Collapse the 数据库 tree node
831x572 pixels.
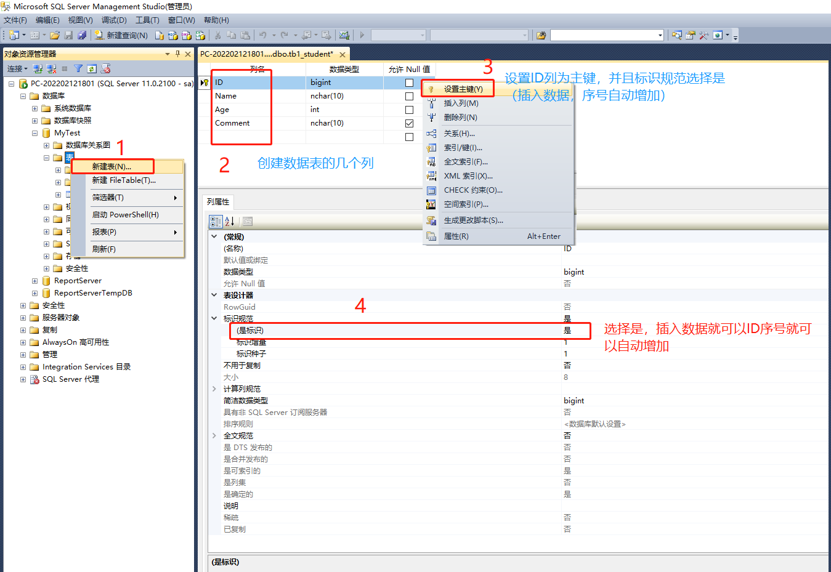23,96
